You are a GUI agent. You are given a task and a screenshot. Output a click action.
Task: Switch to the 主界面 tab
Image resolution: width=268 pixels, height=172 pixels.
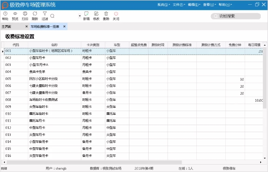coord(7,27)
